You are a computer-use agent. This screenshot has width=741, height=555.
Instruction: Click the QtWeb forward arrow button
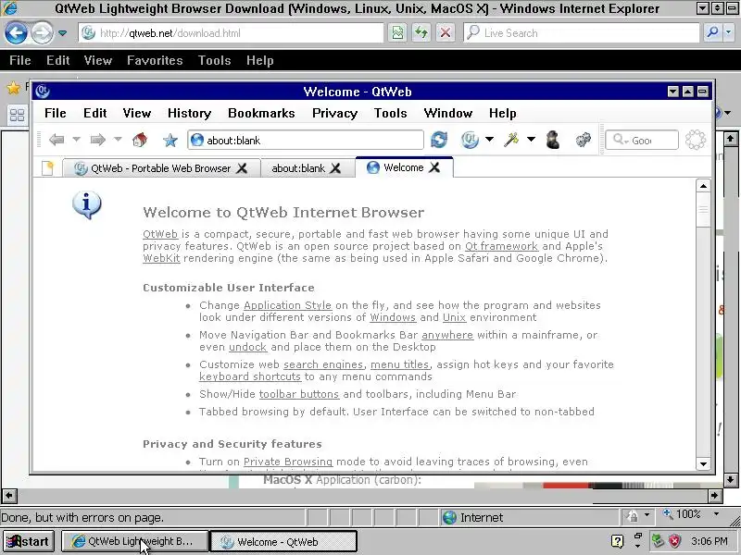point(97,140)
